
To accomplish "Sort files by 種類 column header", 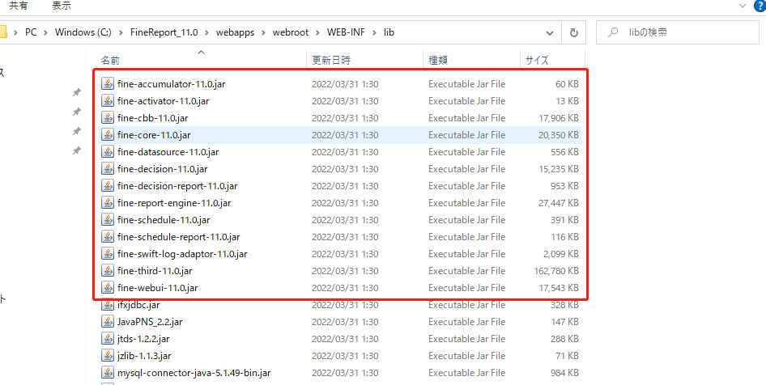I will (471, 61).
